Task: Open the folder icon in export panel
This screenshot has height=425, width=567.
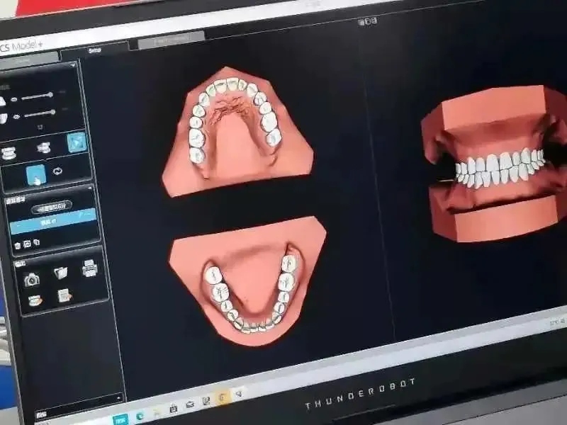Action: 61,273
